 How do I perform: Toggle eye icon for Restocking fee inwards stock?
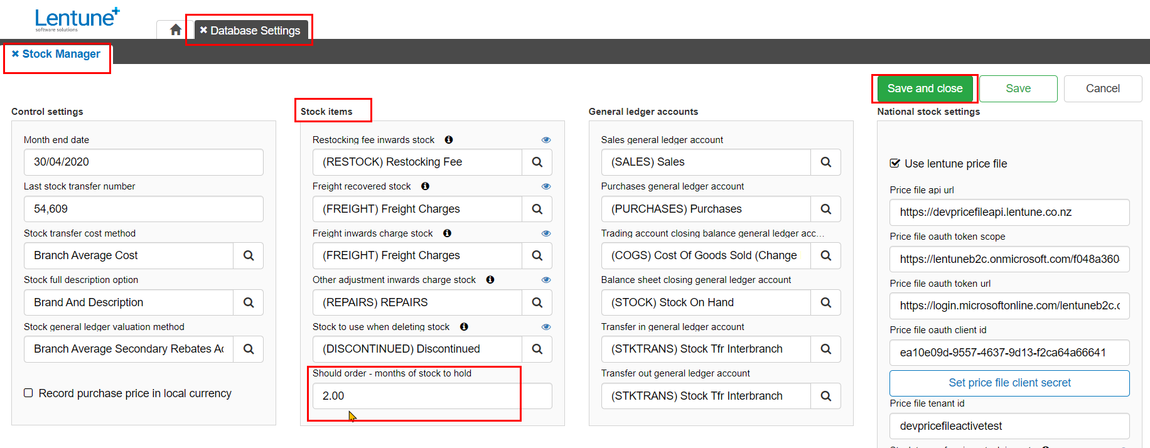[x=546, y=140]
